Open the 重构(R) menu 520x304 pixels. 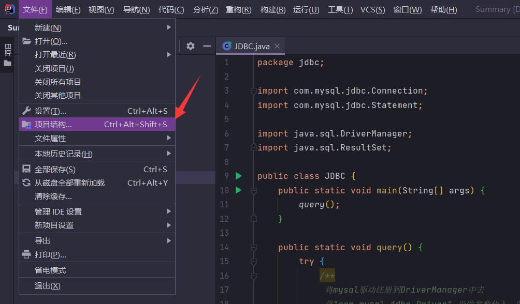point(238,9)
